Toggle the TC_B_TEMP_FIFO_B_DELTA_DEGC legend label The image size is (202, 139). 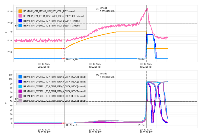point(54,96)
